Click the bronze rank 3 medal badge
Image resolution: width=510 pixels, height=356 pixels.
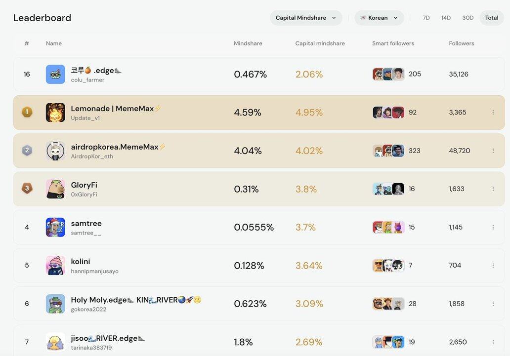point(27,188)
